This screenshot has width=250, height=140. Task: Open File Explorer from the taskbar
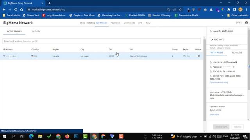tap(40, 136)
